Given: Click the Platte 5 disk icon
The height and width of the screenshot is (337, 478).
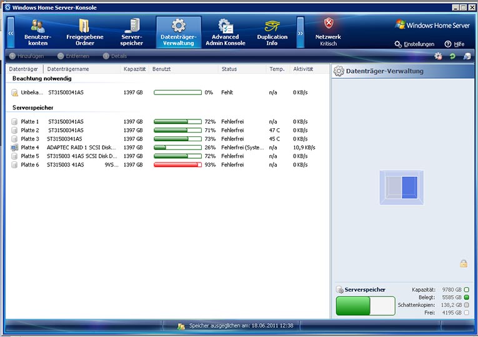Looking at the screenshot, I should click(14, 156).
